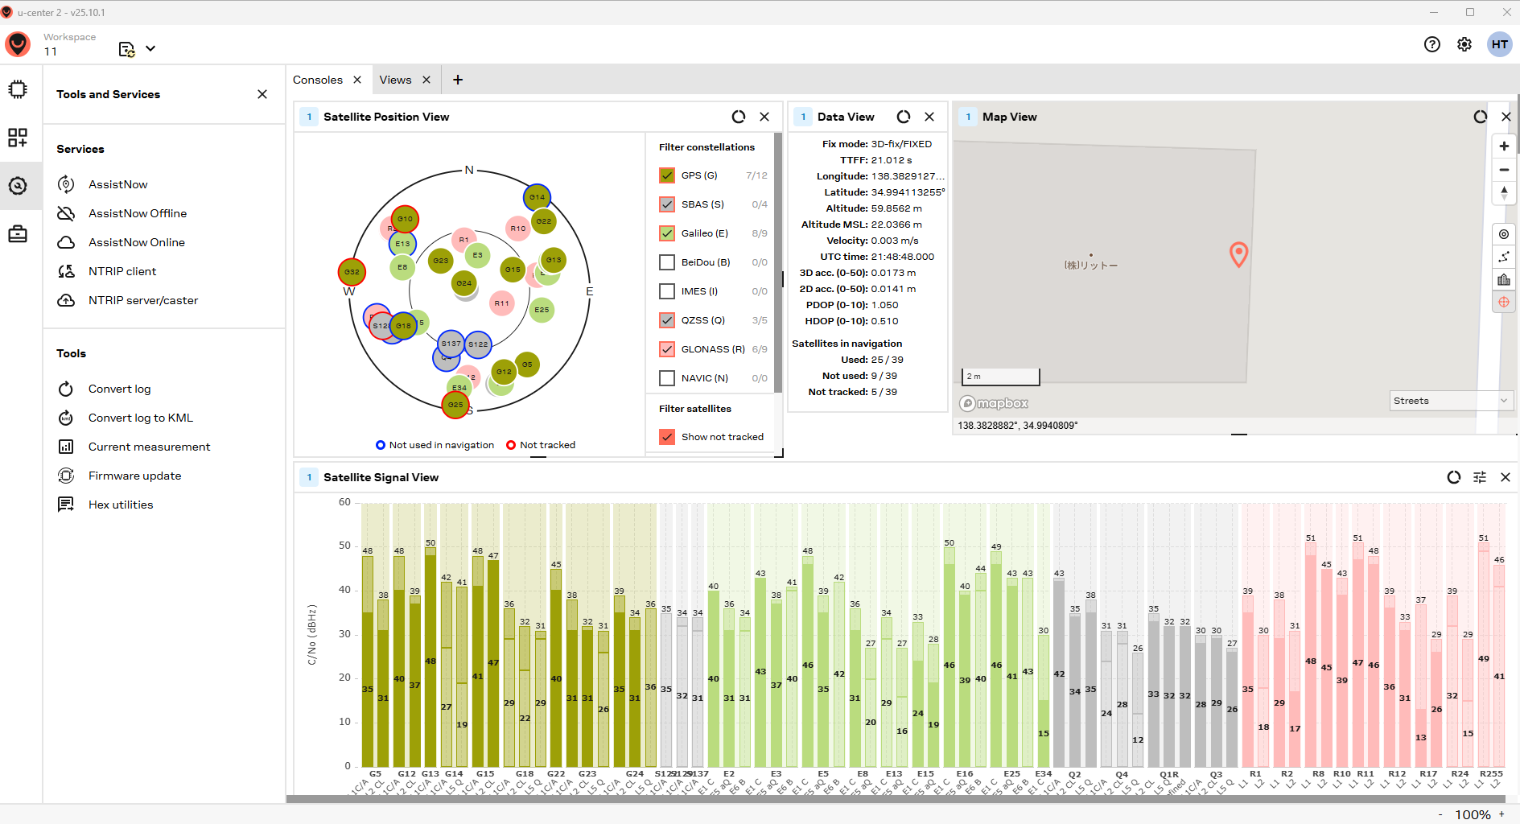The height and width of the screenshot is (824, 1520).
Task: Open Satellite Signal View settings sliders
Action: (x=1479, y=477)
